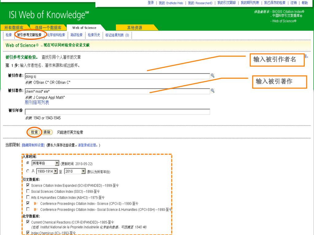Click the cited author lookup magnifier icon
The image size is (314, 235).
[213, 76]
